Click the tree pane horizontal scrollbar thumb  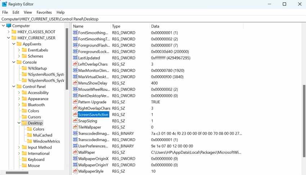(x=17, y=172)
